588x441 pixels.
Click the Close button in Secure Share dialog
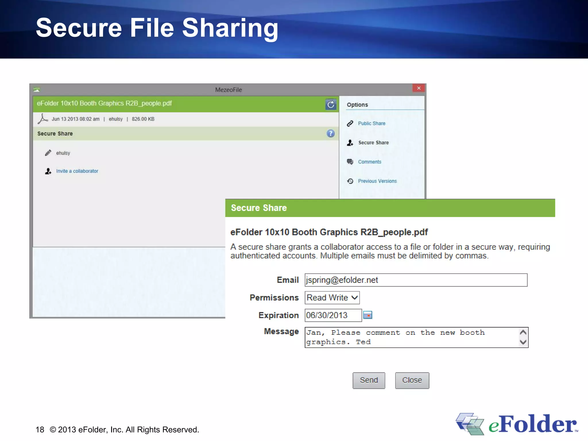pos(412,380)
